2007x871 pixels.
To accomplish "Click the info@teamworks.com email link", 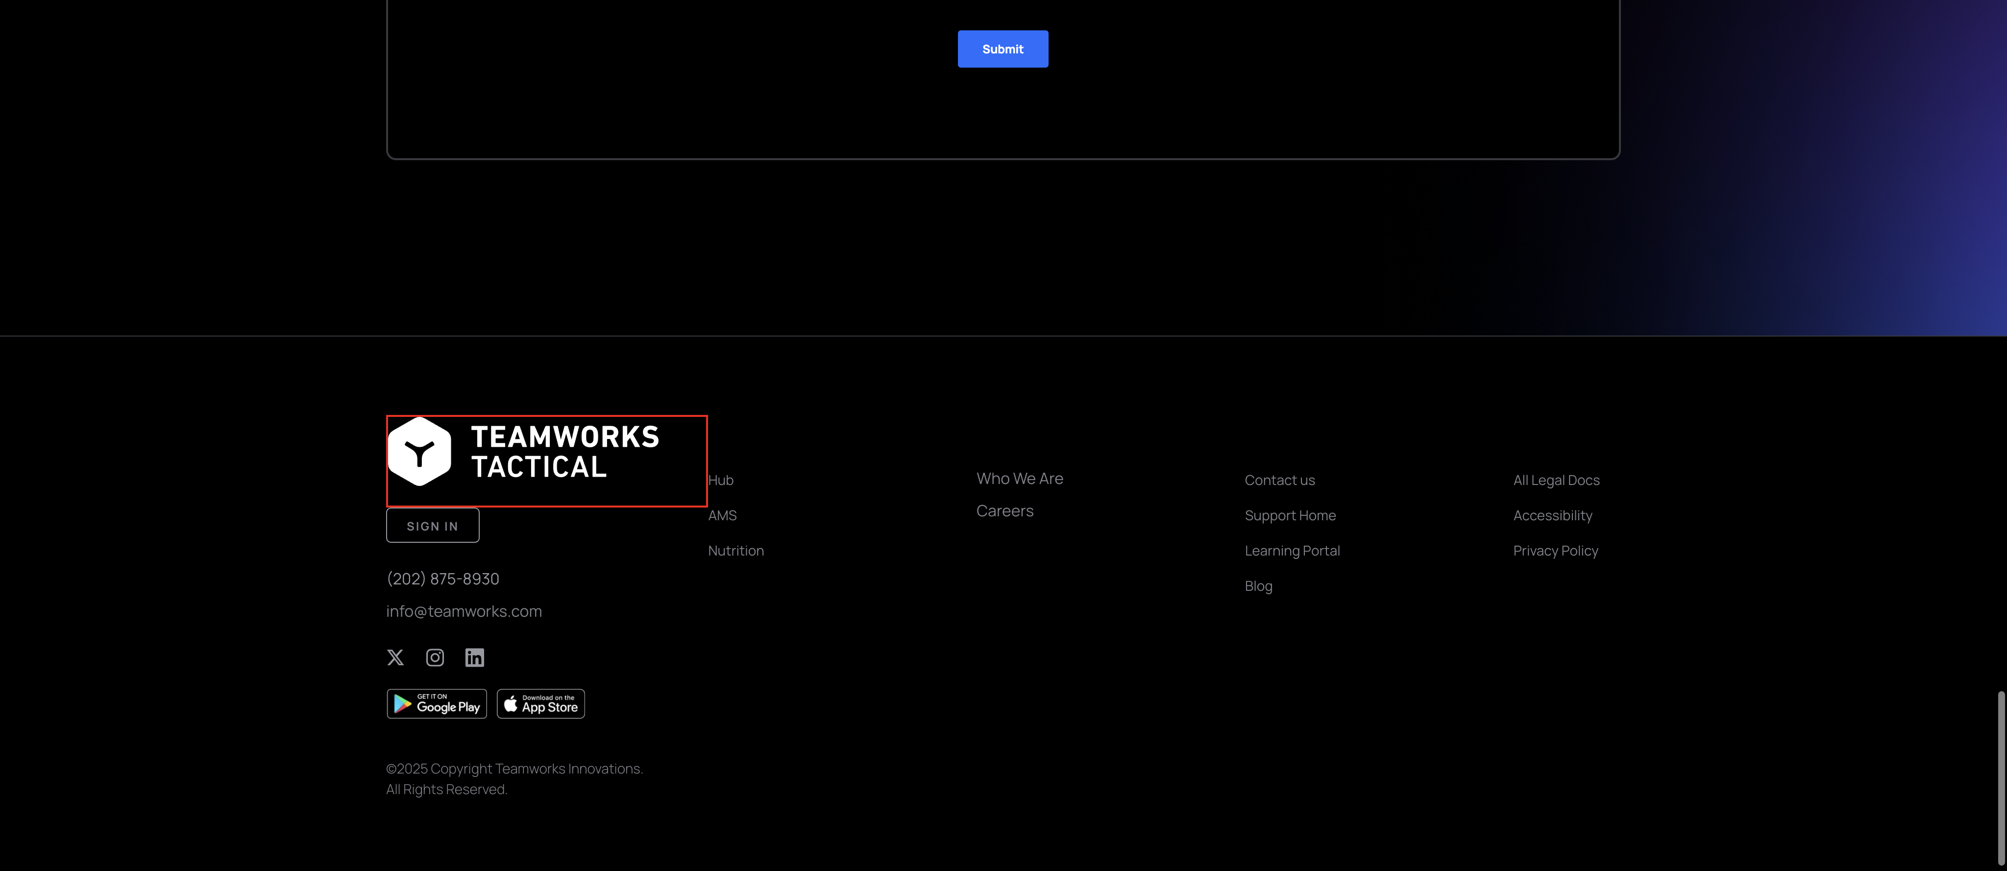I will 464,611.
